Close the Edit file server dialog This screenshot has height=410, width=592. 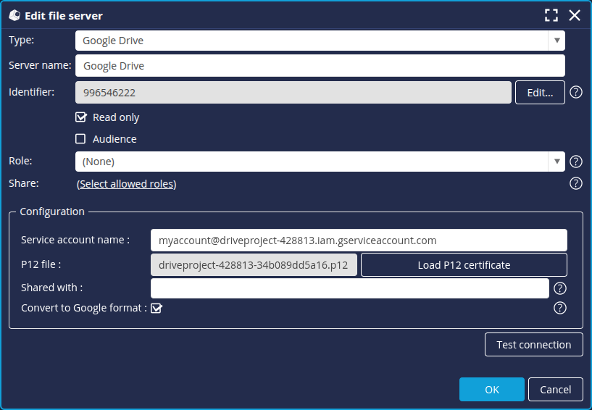[x=575, y=15]
